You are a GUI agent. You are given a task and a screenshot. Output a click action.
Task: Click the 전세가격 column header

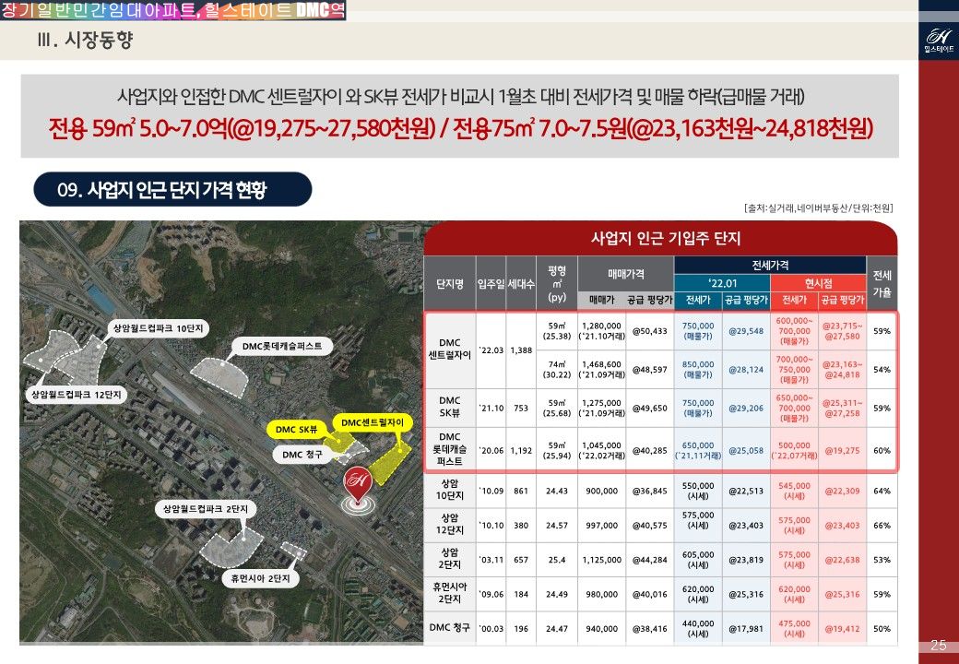(x=770, y=266)
